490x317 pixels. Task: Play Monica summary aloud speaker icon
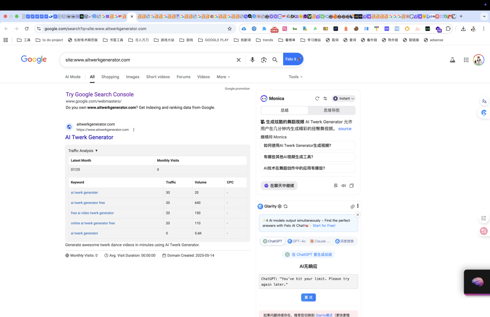(x=343, y=186)
